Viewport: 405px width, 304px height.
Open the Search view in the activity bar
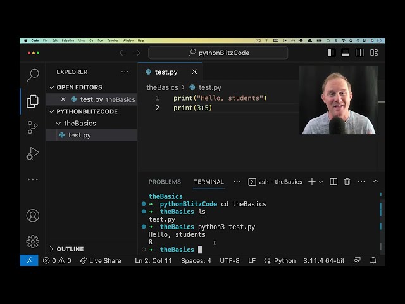[x=33, y=75]
